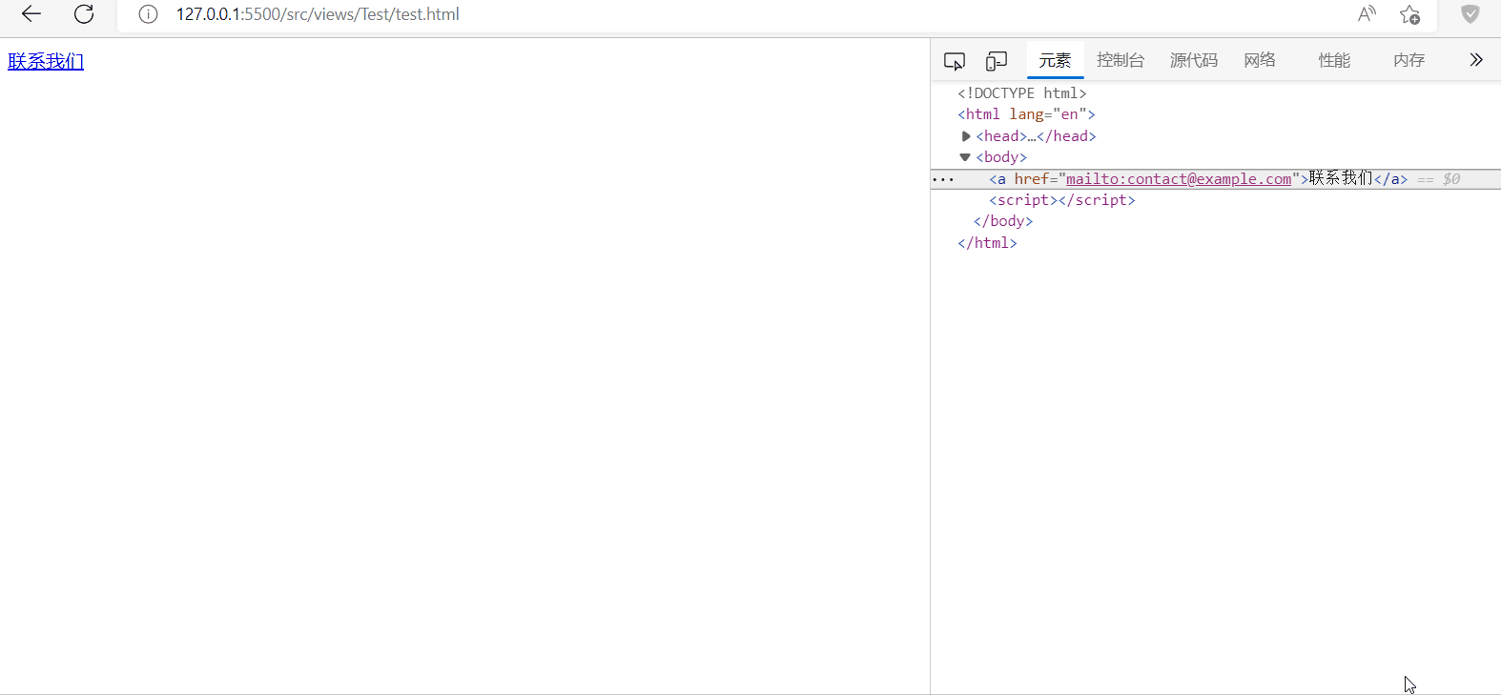The image size is (1501, 695).
Task: Collapse the body node triangle
Action: [x=965, y=157]
